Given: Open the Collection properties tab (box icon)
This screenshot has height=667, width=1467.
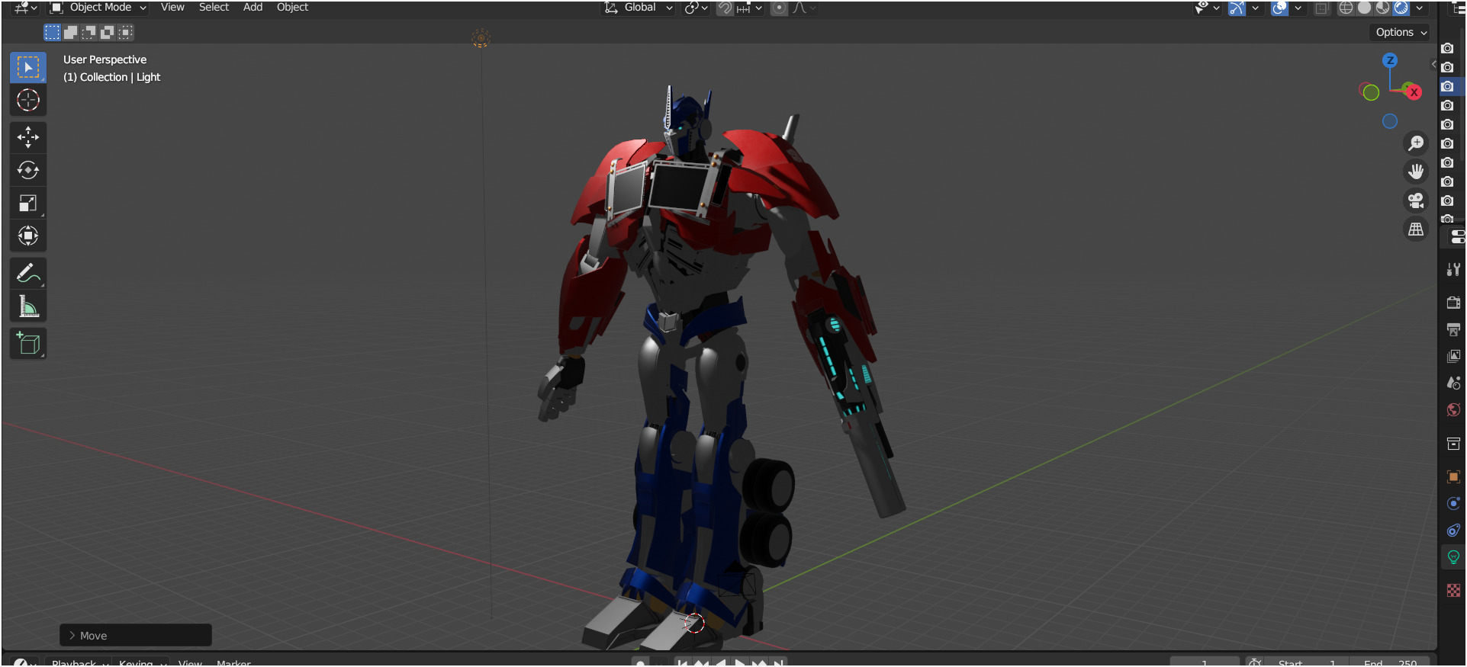Looking at the screenshot, I should 1453,444.
